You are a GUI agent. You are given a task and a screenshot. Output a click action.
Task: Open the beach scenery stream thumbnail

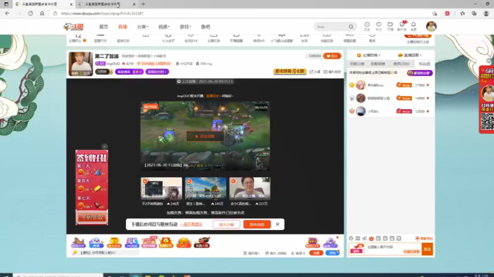coord(205,189)
